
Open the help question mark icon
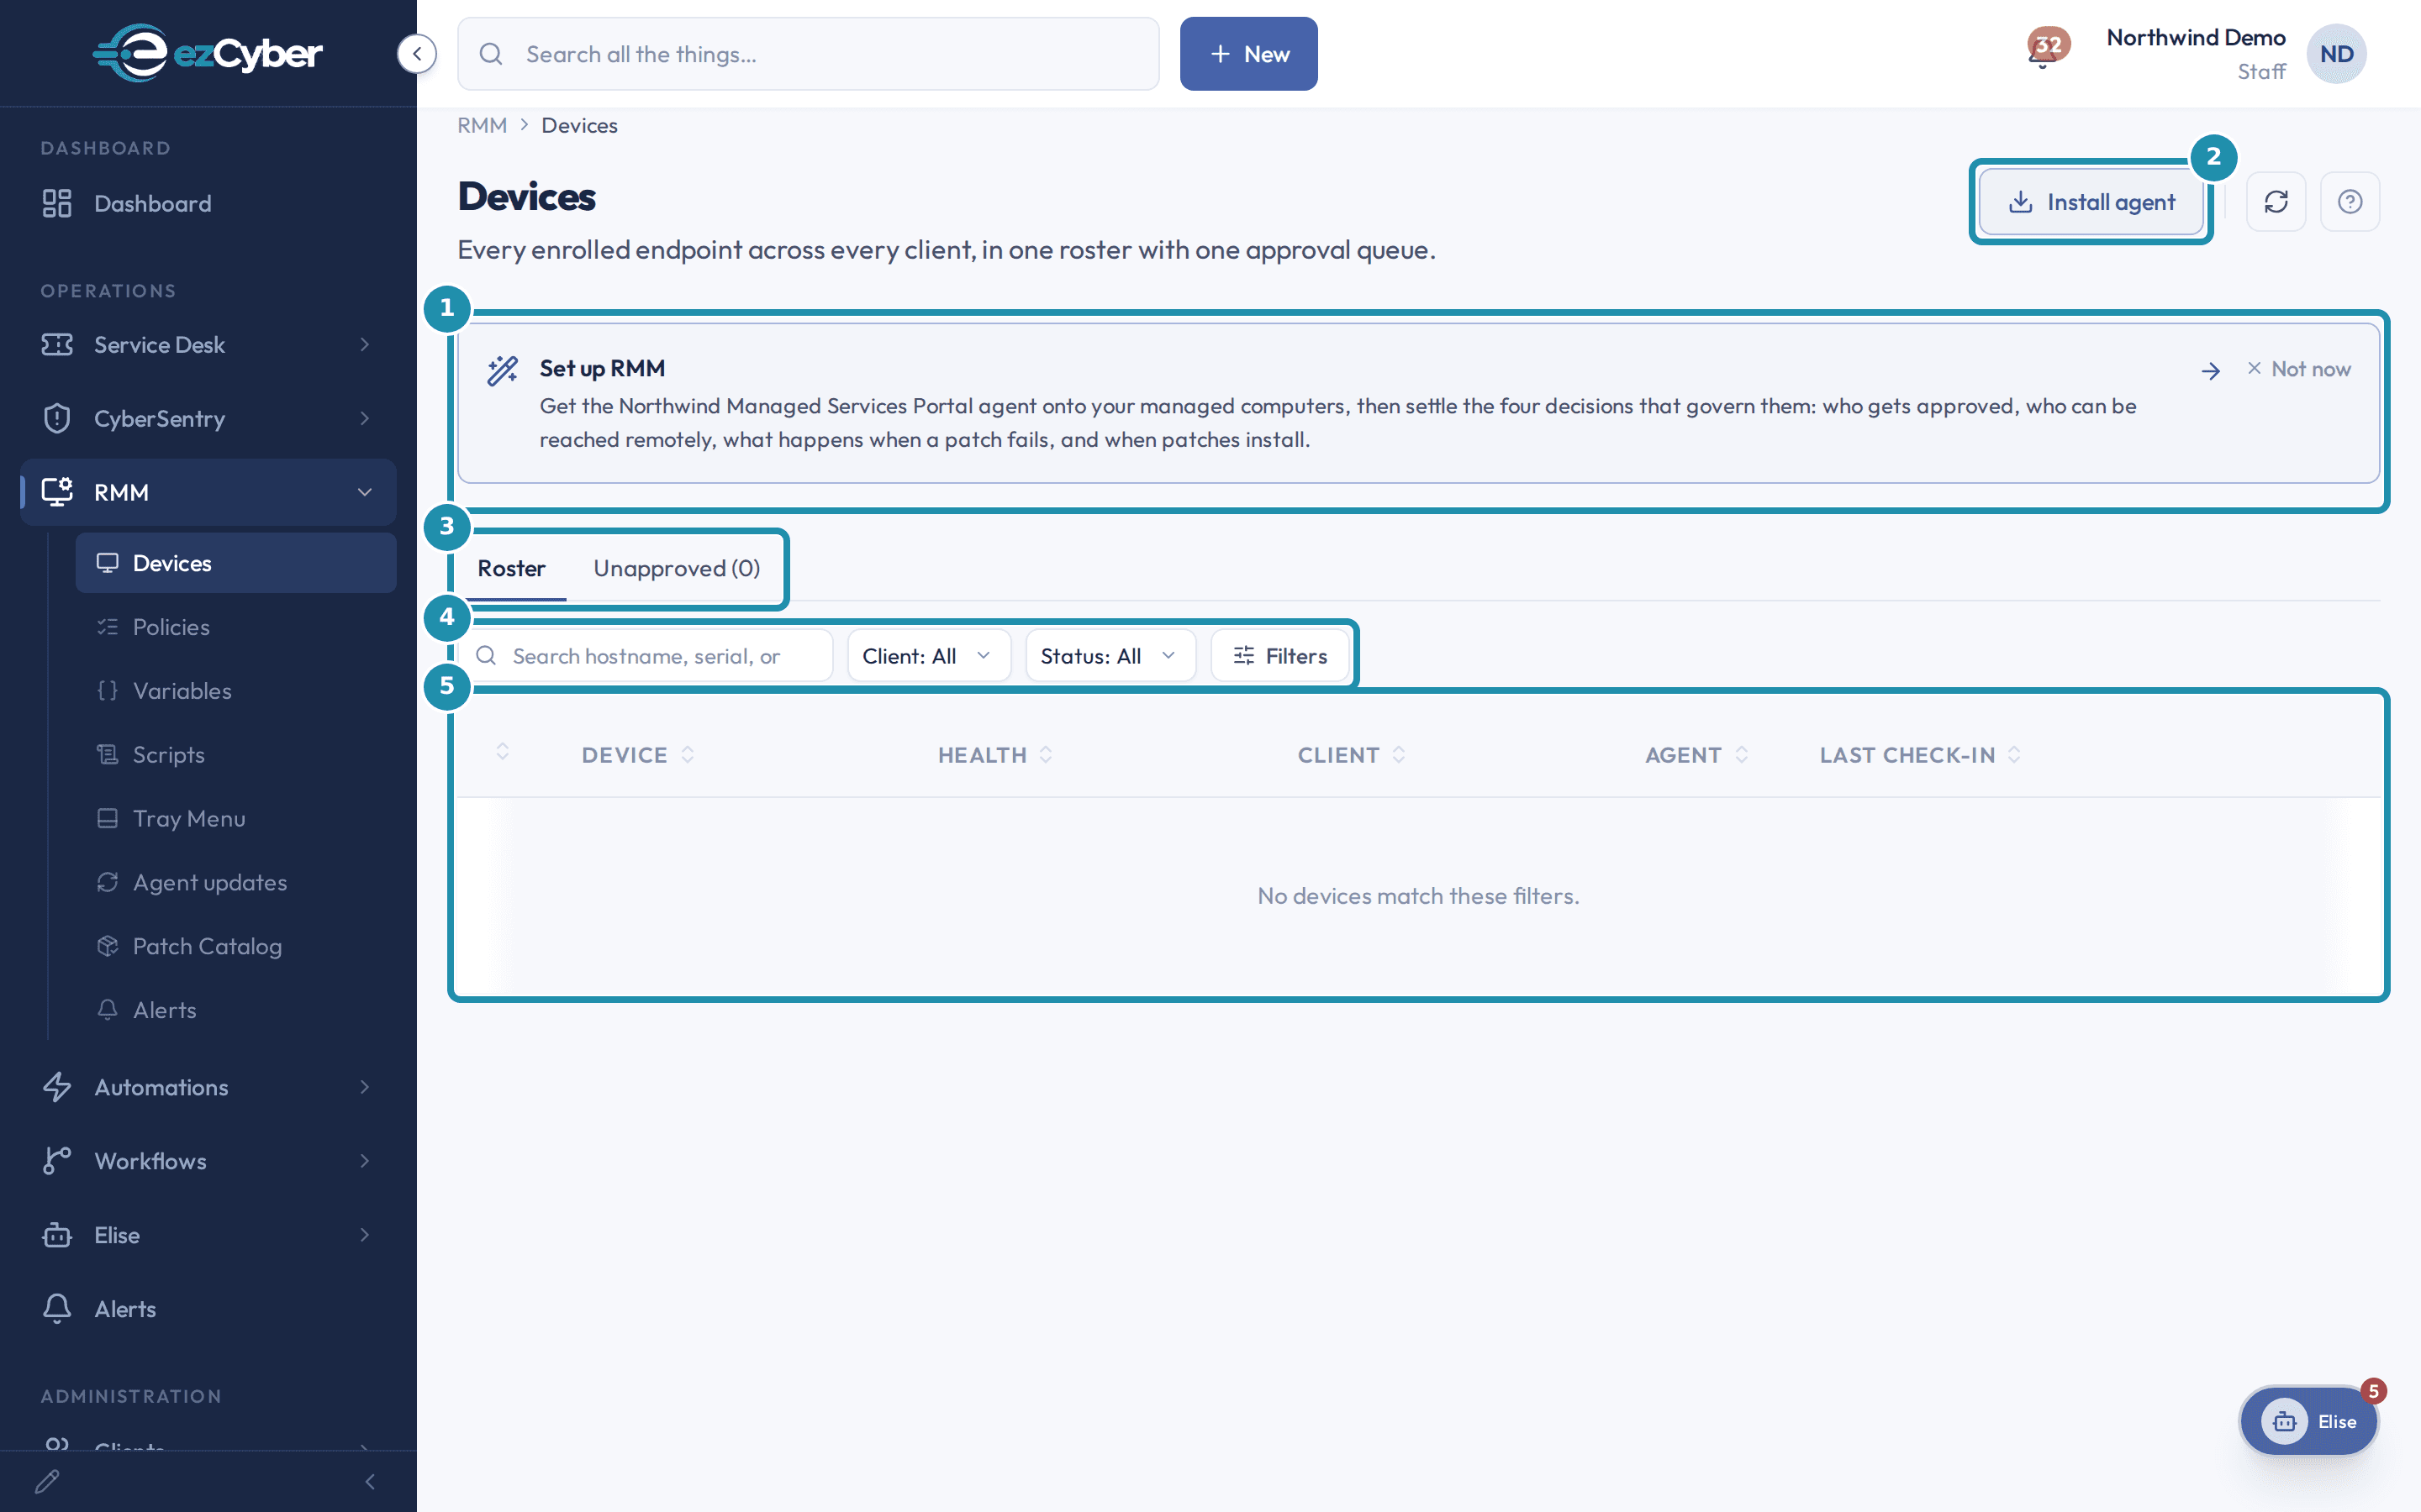tap(2350, 202)
